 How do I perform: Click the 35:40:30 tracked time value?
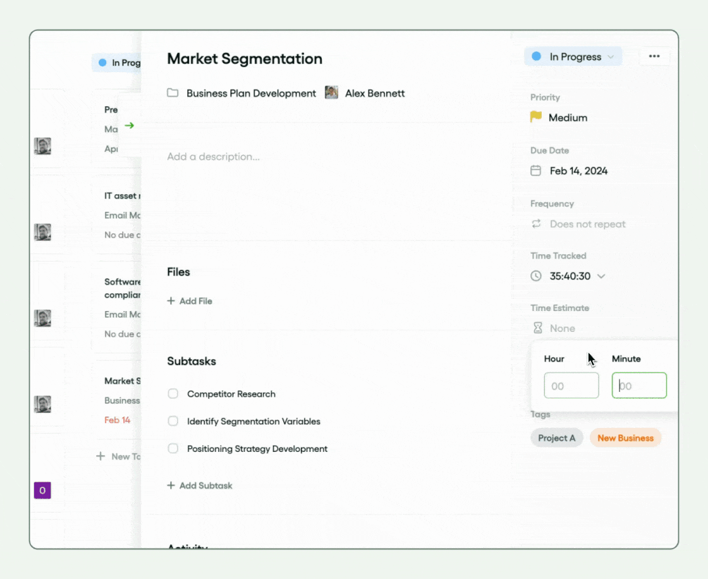pos(570,276)
